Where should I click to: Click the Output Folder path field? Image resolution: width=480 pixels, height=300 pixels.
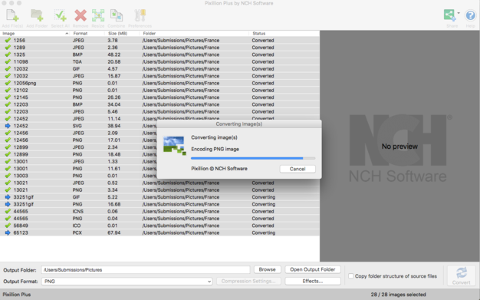coord(146,269)
